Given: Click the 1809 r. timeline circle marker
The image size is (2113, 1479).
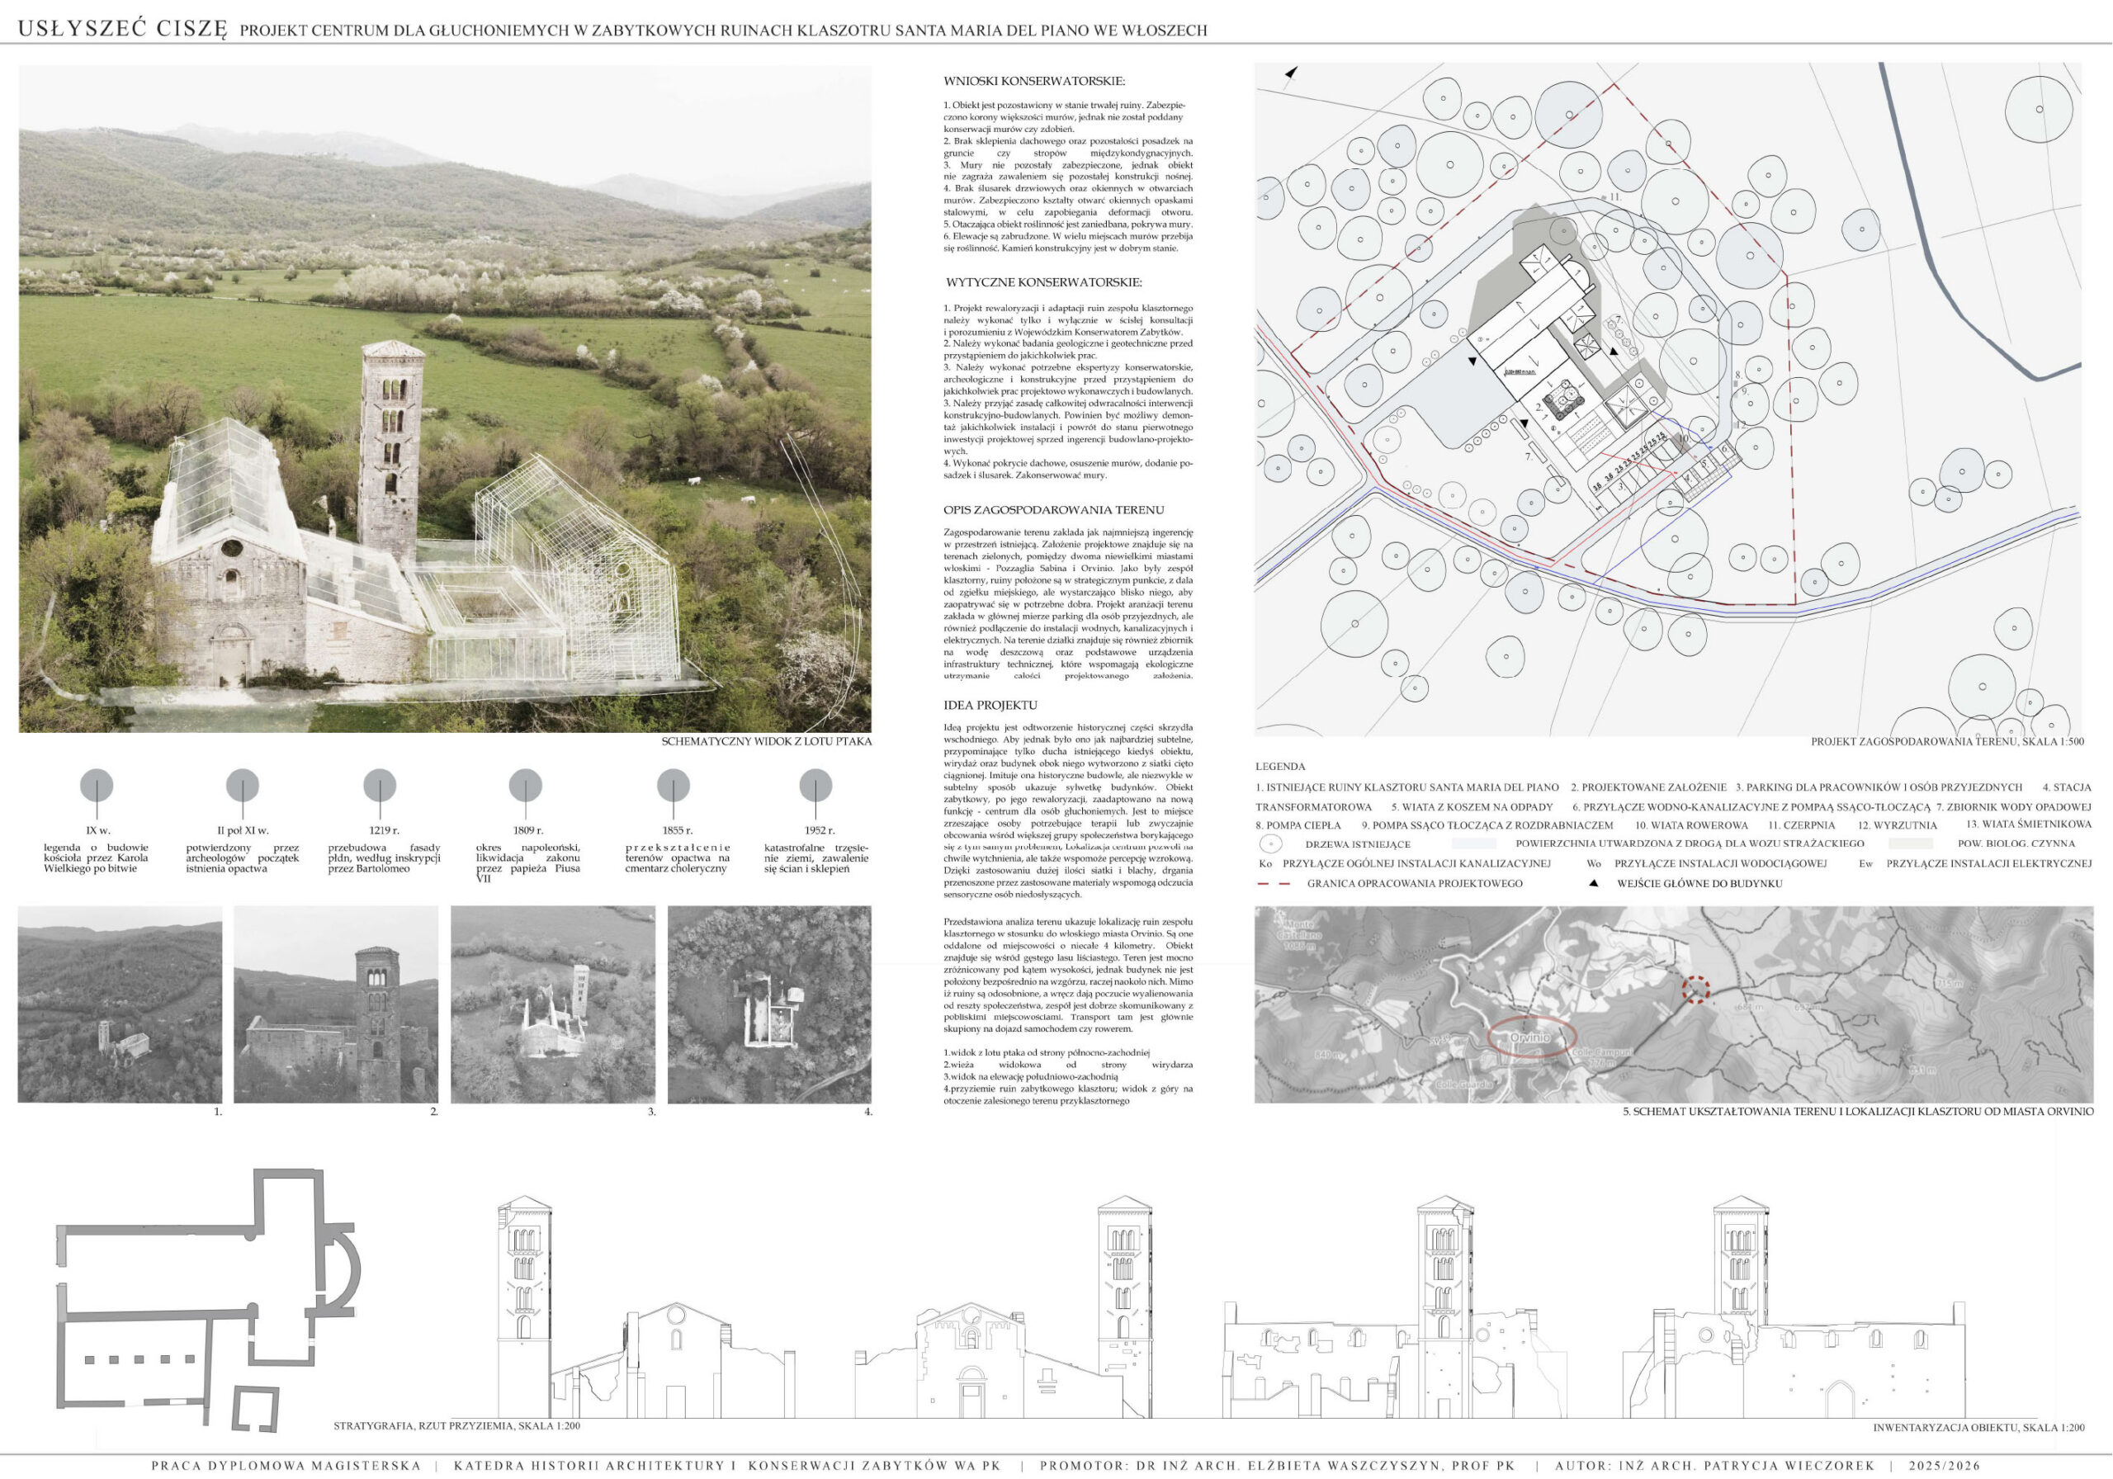Looking at the screenshot, I should pos(526,786).
